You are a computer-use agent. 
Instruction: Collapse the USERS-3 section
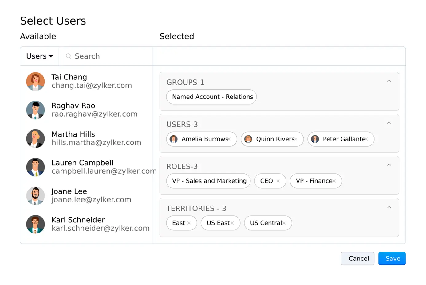point(389,123)
